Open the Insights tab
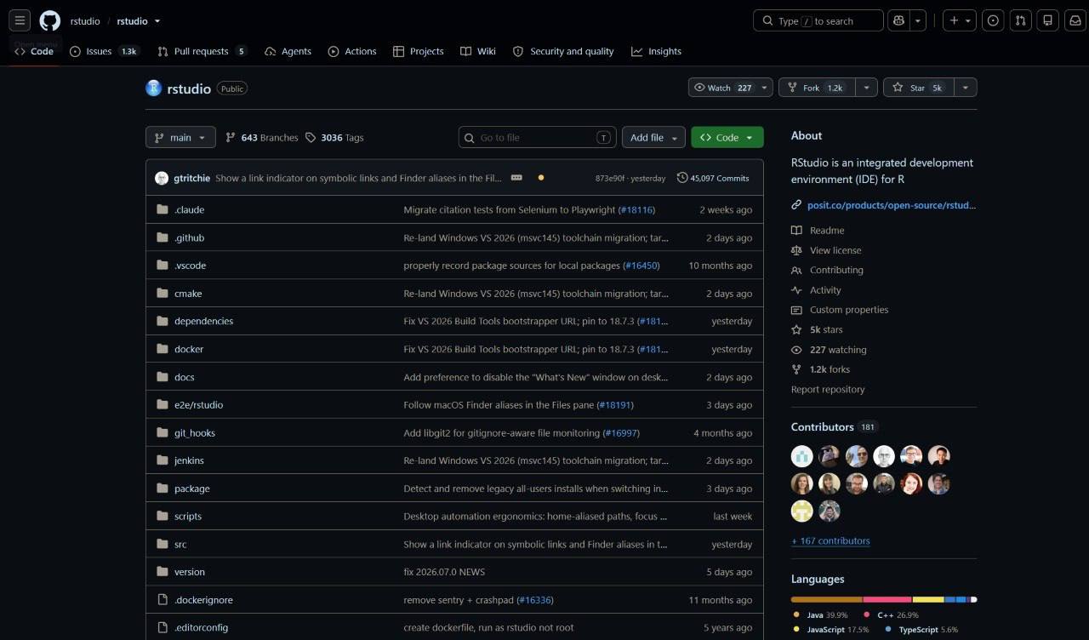 point(656,51)
